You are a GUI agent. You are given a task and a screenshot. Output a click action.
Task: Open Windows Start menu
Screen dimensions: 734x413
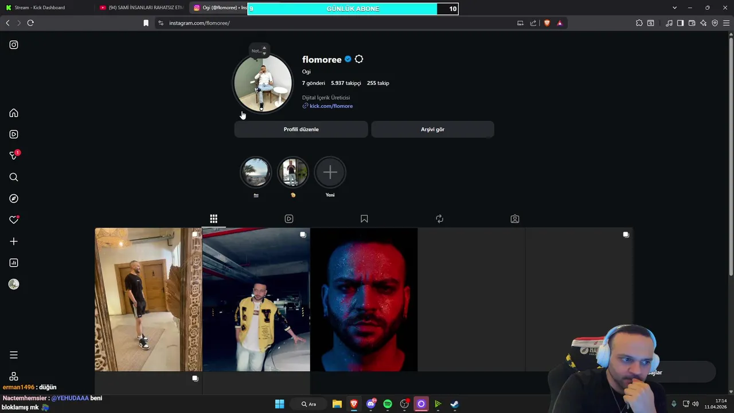pyautogui.click(x=279, y=404)
